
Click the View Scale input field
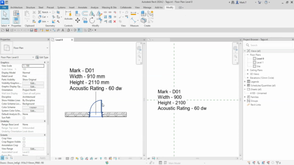pos(33,66)
